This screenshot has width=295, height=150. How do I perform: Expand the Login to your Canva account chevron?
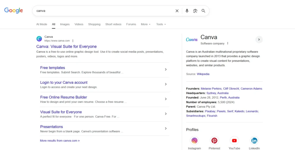pos(166,84)
